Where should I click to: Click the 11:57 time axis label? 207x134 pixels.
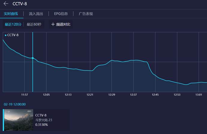pyautogui.click(x=25, y=95)
